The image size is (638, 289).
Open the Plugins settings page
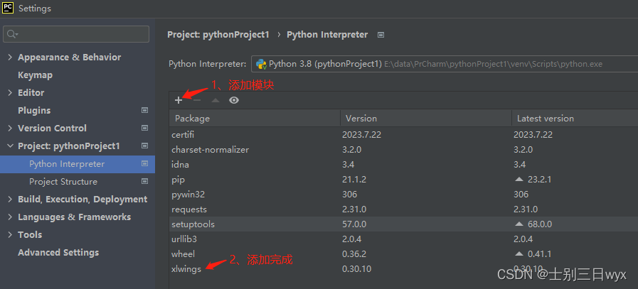[34, 111]
